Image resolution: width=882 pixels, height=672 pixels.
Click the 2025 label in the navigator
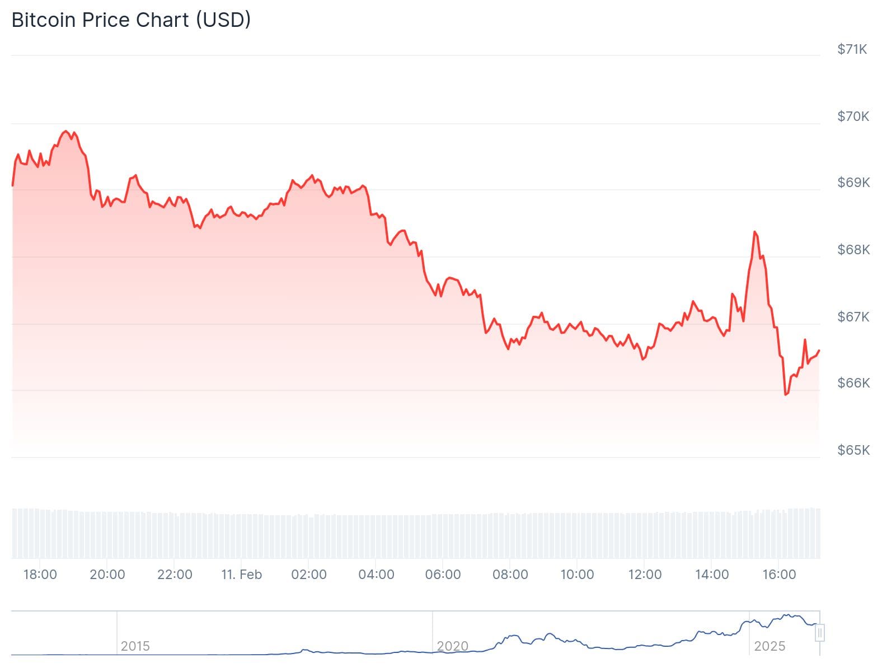click(x=770, y=646)
